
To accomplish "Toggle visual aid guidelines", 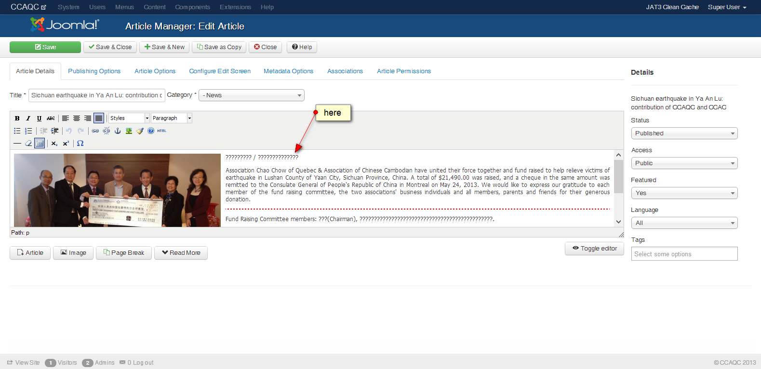I will pyautogui.click(x=40, y=143).
